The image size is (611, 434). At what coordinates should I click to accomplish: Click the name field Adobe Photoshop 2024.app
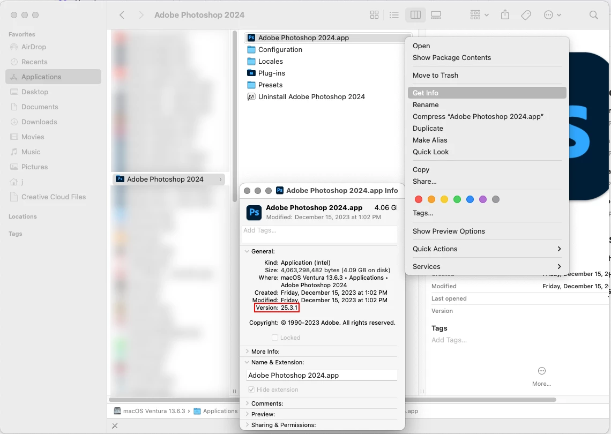322,375
